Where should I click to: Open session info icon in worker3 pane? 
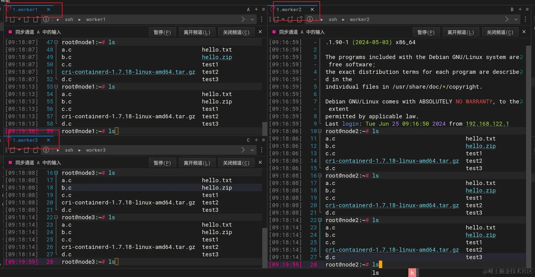click(46, 150)
